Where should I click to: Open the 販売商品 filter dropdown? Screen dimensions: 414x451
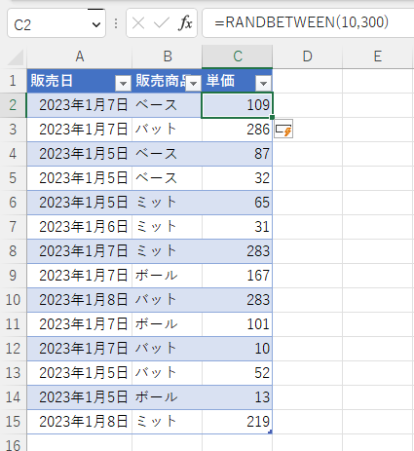point(194,84)
